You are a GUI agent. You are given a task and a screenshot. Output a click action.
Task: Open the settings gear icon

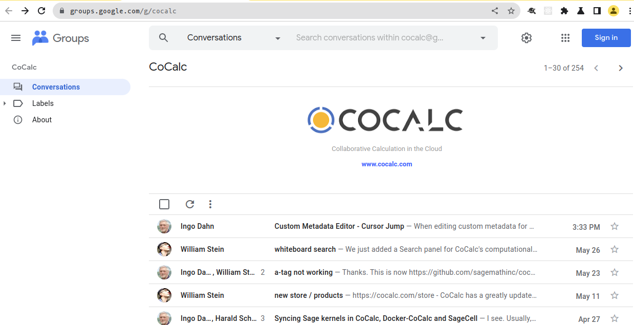[x=526, y=38]
